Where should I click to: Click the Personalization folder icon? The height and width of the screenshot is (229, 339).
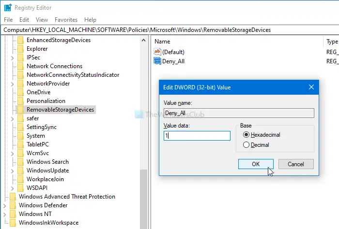click(x=20, y=101)
